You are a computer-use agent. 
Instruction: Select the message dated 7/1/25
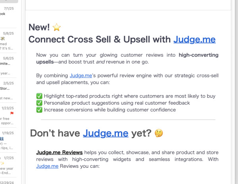click(8, 16)
